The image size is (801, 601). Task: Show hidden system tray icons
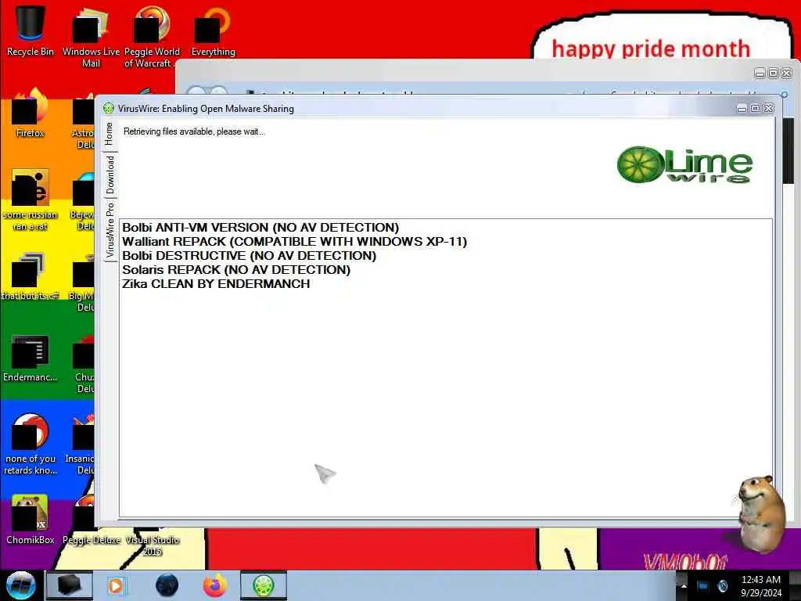pyautogui.click(x=684, y=586)
